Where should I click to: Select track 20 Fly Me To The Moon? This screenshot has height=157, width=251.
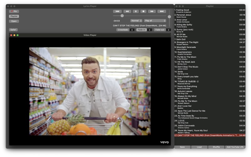(210, 102)
